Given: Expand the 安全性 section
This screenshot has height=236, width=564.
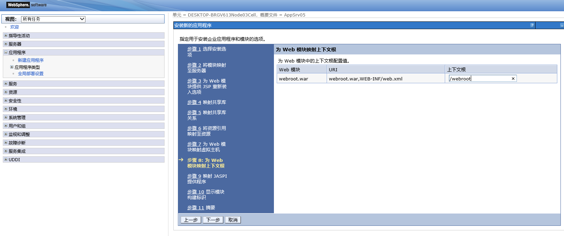Looking at the screenshot, I should pos(6,100).
